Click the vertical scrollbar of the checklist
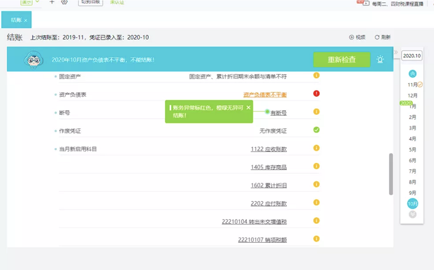The height and width of the screenshot is (270, 434). click(390, 173)
